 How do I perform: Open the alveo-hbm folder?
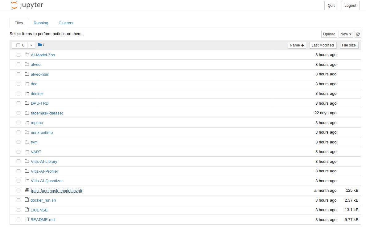40,74
